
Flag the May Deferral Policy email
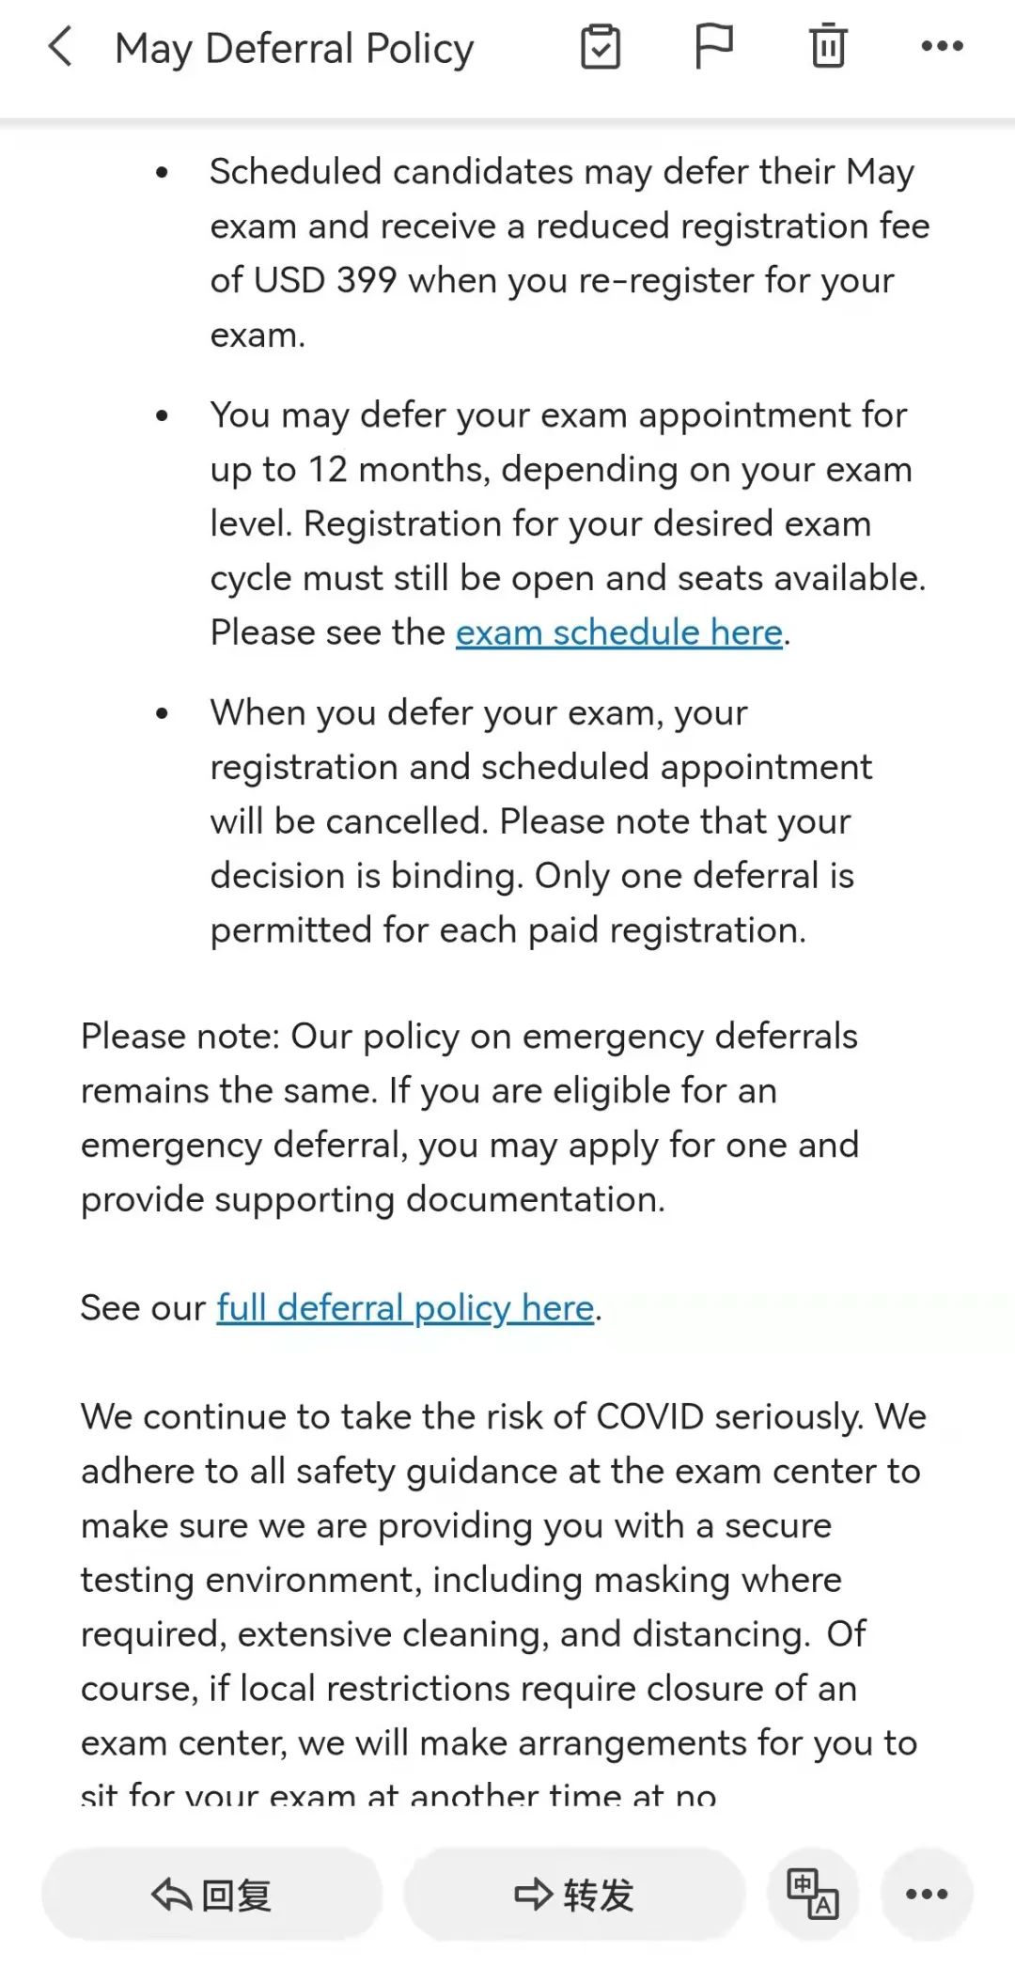[x=713, y=47]
